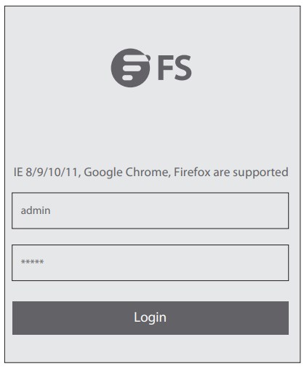Click the letter S in the logo
This screenshot has width=304, height=369.
point(183,68)
